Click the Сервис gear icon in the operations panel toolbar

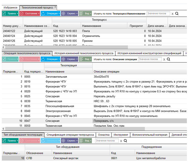click(63, 59)
